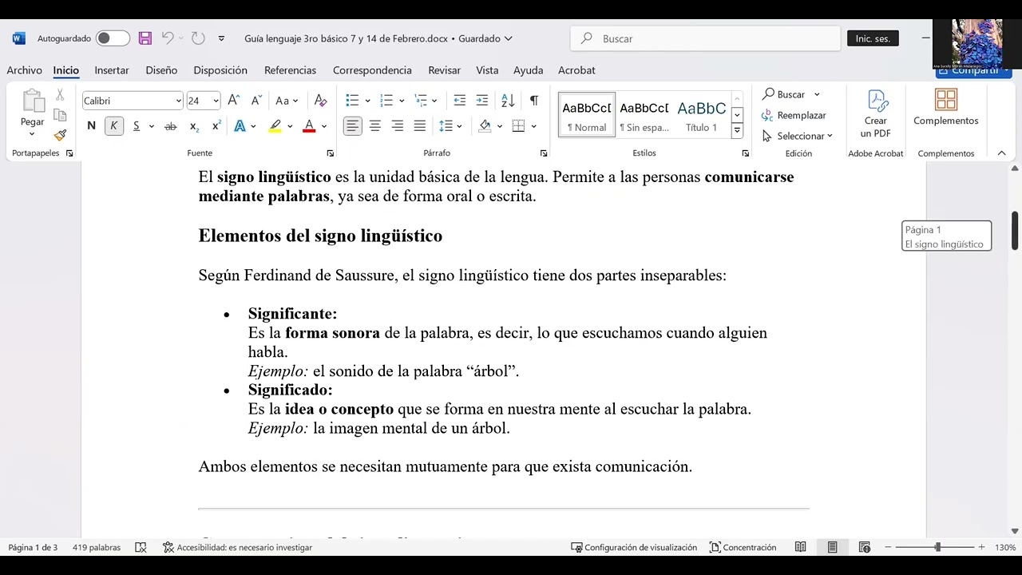1022x575 pixels.
Task: Switch to the Referencias tab
Action: tap(291, 70)
